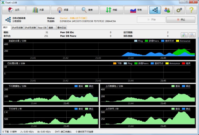The image size is (199, 135).
Task: Open the 主页 home section
Action: coord(14,10)
